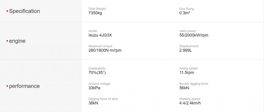264x112 pixels.
Task: Select the performance section heading
Action: (24, 86)
